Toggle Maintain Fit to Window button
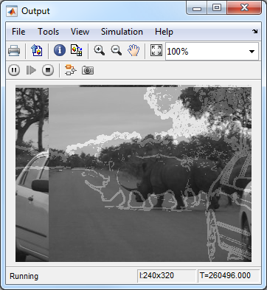267x290 pixels. click(x=156, y=50)
